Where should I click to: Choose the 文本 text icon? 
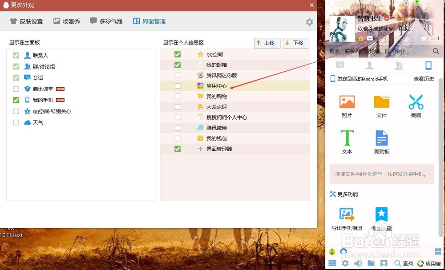pos(347,138)
